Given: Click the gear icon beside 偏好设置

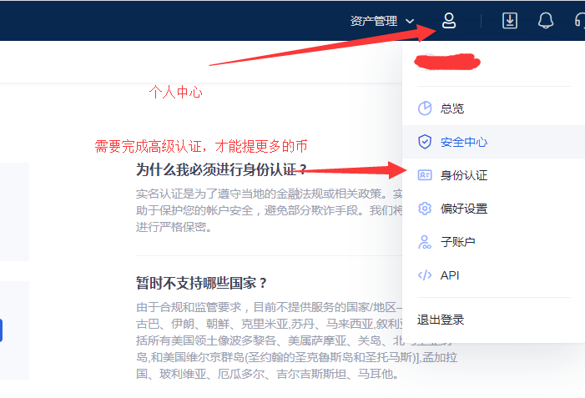Looking at the screenshot, I should 425,209.
